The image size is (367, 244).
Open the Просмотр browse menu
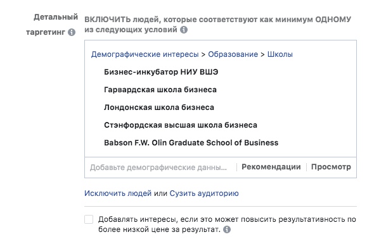click(331, 167)
